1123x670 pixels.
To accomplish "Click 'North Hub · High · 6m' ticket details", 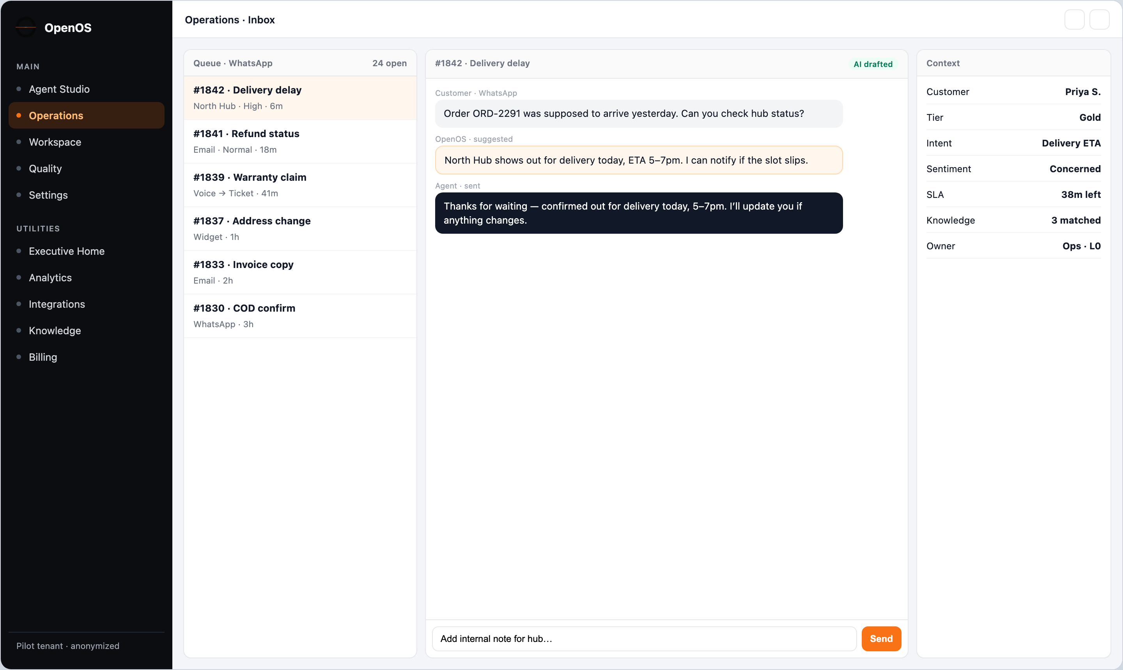I will (x=238, y=106).
